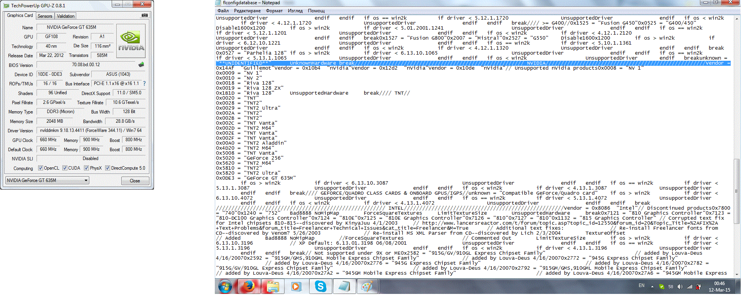Click the line 0x5020 = "GeForce 256"
The height and width of the screenshot is (297, 743).
click(250, 158)
